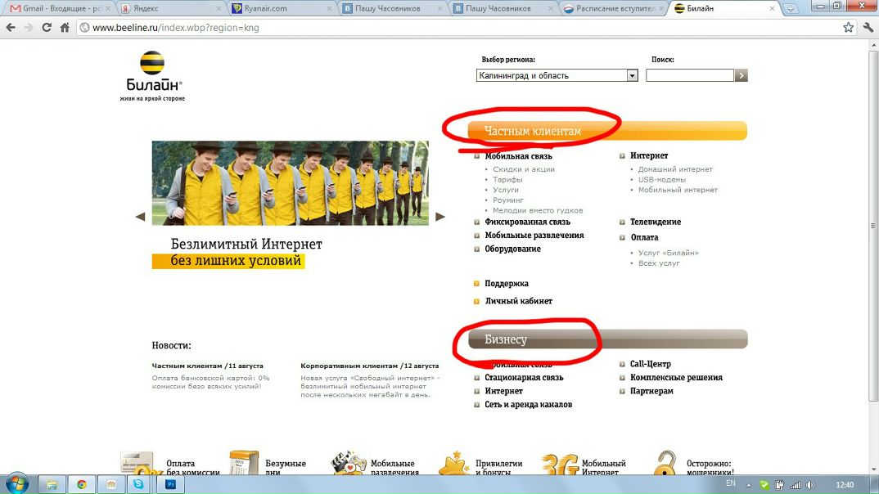Viewport: 879px width, 494px height.
Task: Open Тарифы link
Action: (507, 180)
